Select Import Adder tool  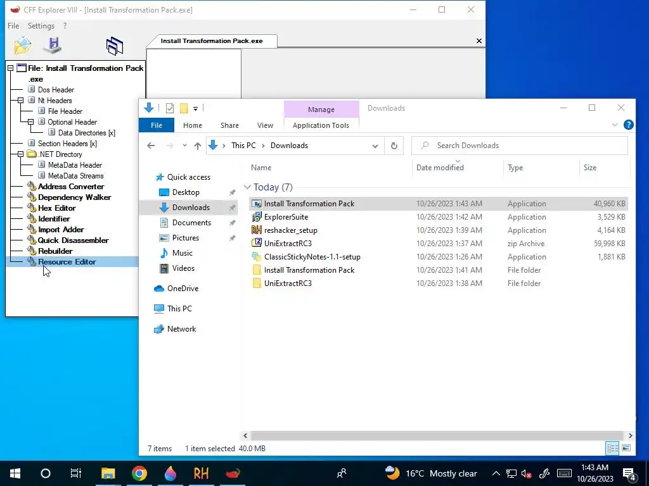(61, 229)
